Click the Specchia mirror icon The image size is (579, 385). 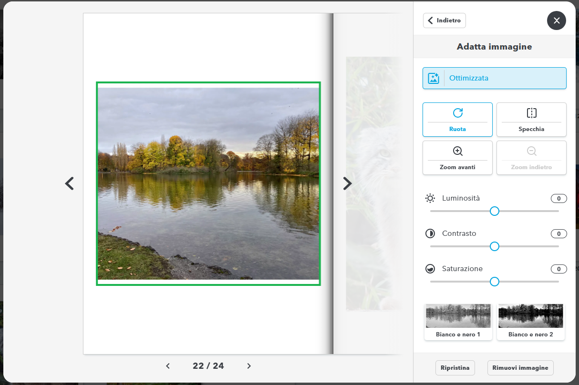point(531,113)
